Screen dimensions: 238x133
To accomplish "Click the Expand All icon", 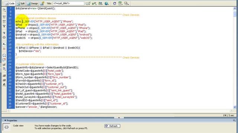I will [4, 26].
